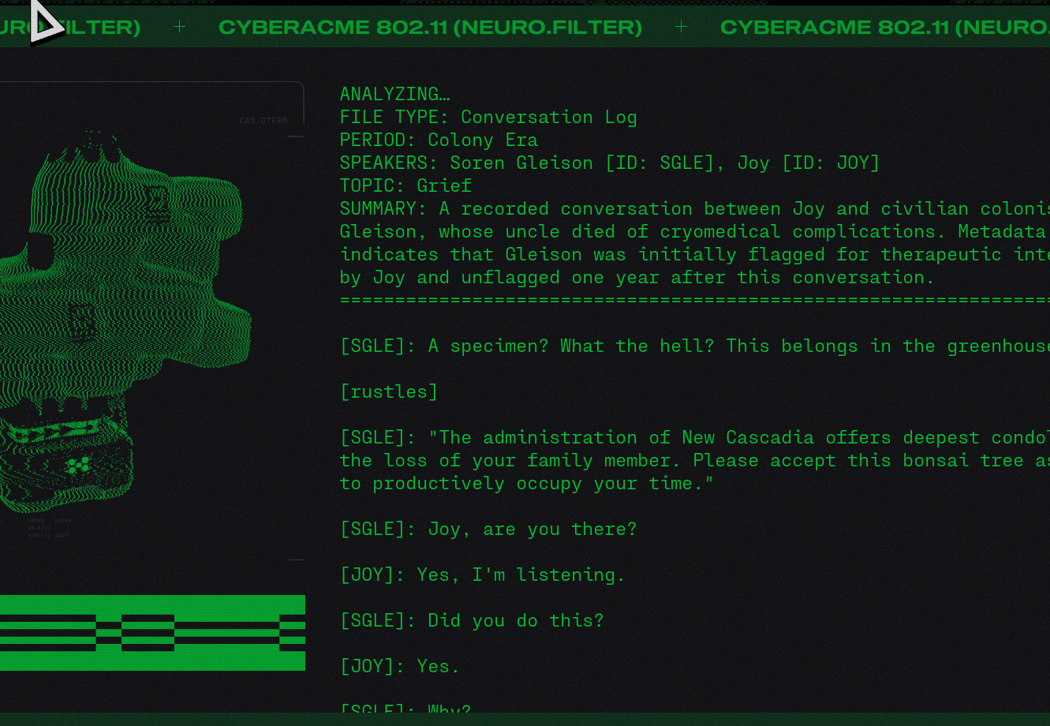Screen dimensions: 1050x726
Task: Click the "A specimen? What the hell?" line
Action: (695, 346)
